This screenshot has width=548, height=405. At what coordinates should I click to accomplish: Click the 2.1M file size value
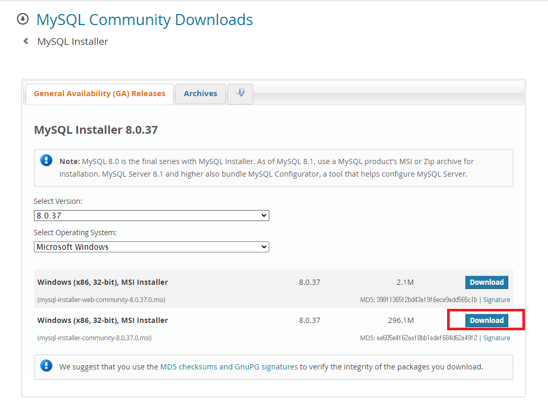(x=405, y=282)
